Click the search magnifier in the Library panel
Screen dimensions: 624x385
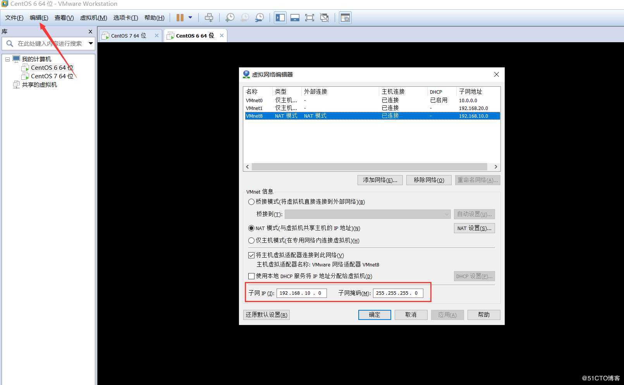(9, 43)
